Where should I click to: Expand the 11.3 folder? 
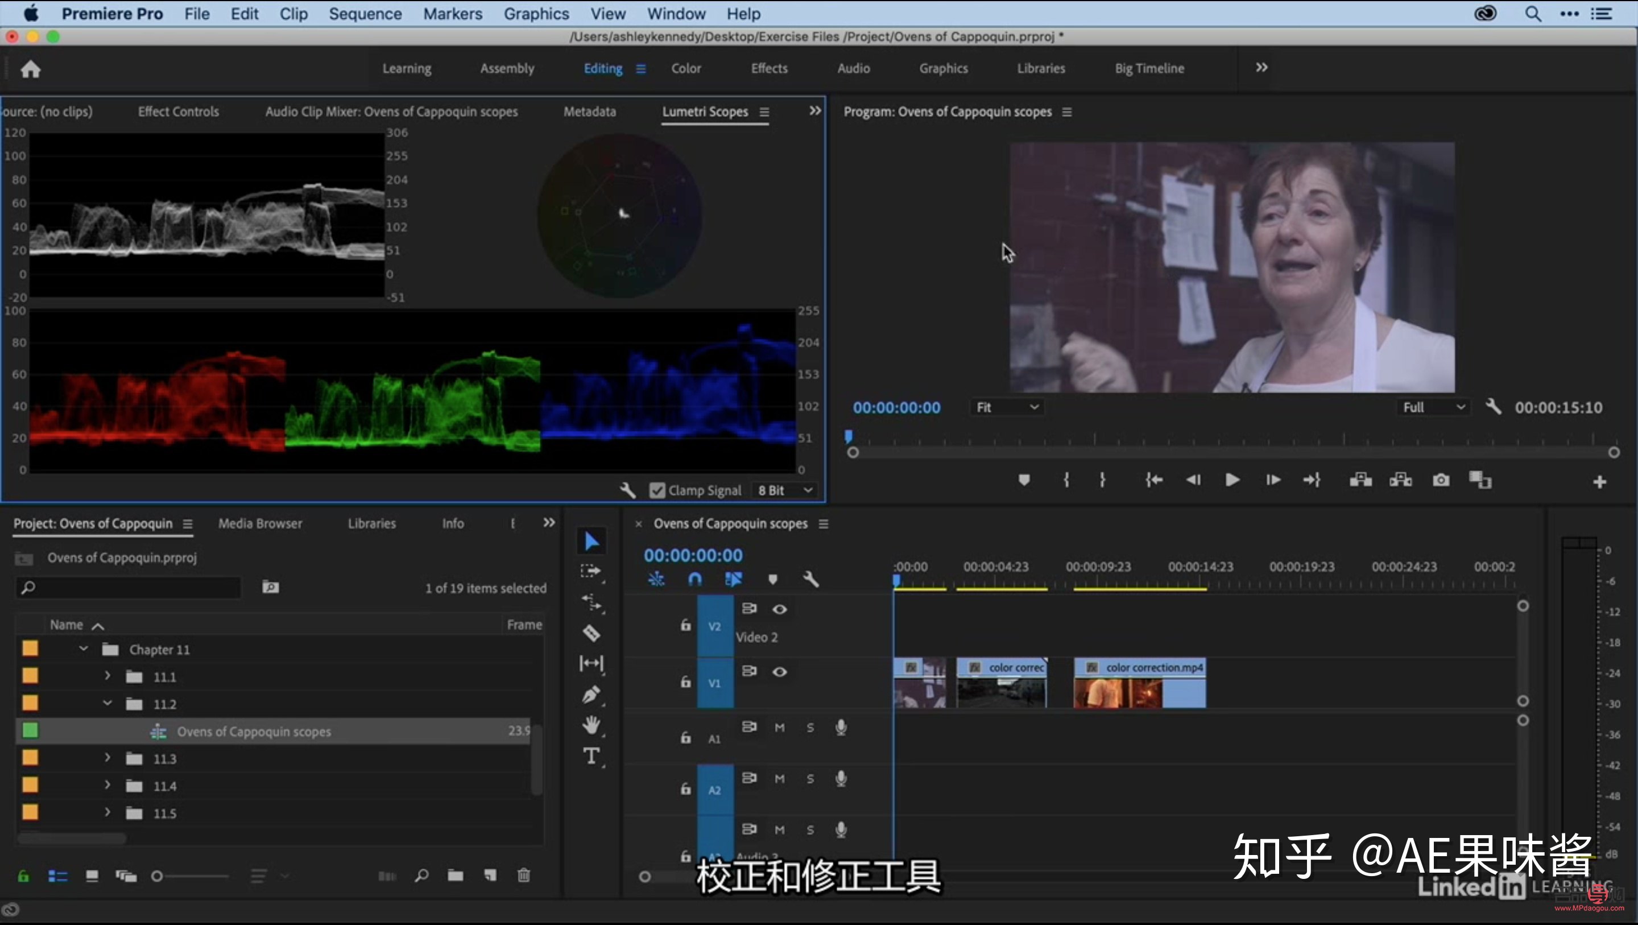[107, 758]
